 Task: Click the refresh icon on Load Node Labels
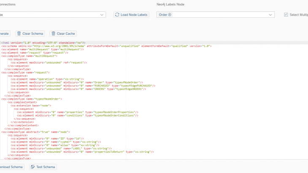[x=117, y=15]
